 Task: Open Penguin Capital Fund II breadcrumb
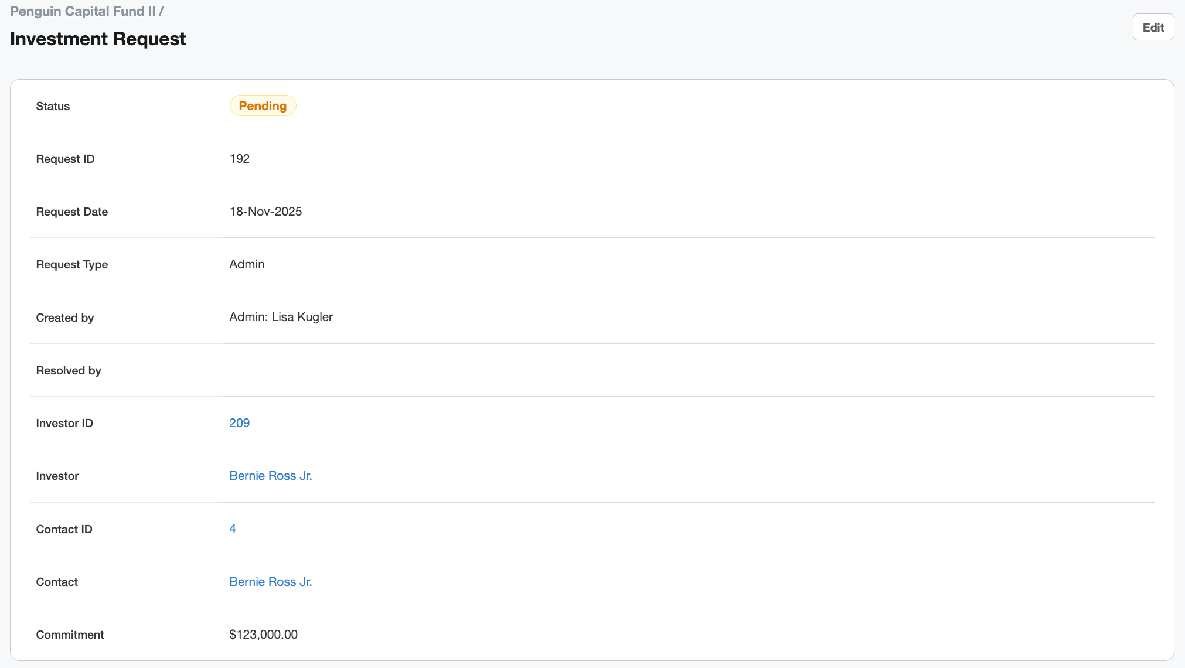point(83,11)
